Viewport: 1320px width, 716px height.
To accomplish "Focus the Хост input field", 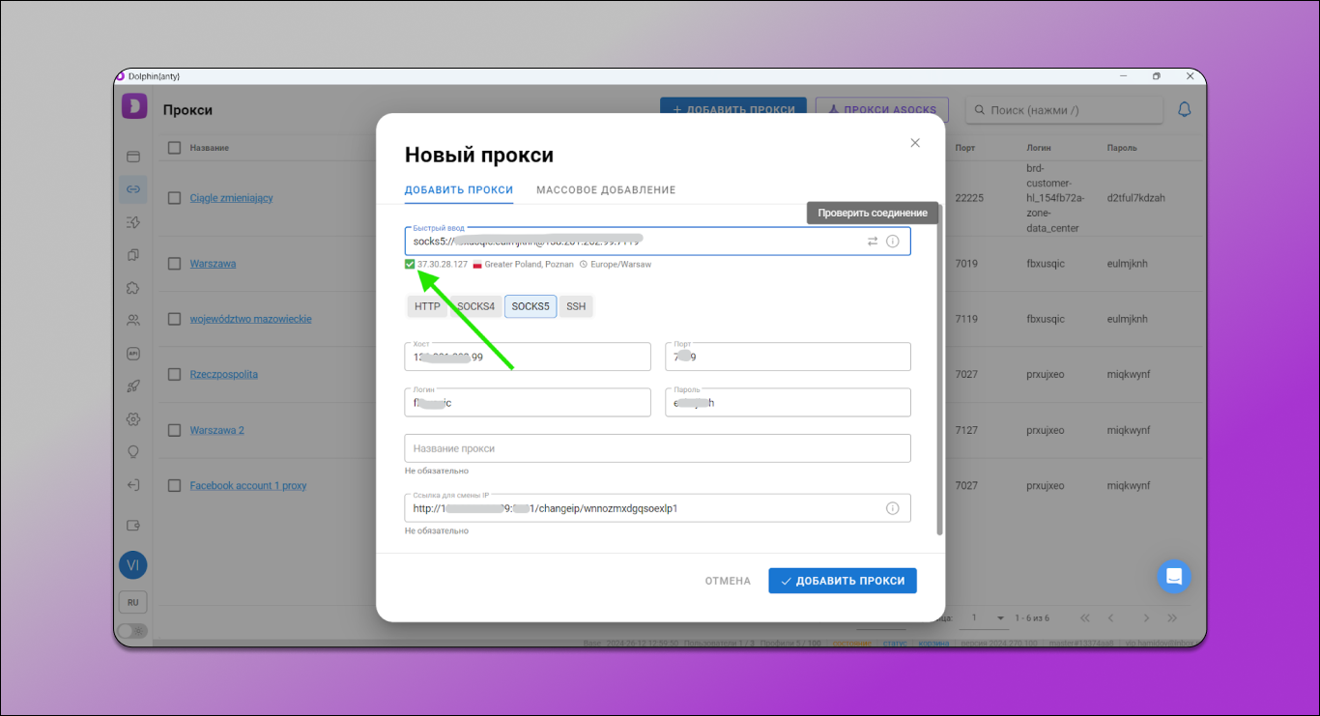I will click(528, 357).
